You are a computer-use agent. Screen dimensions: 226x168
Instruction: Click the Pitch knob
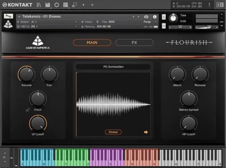38,99
